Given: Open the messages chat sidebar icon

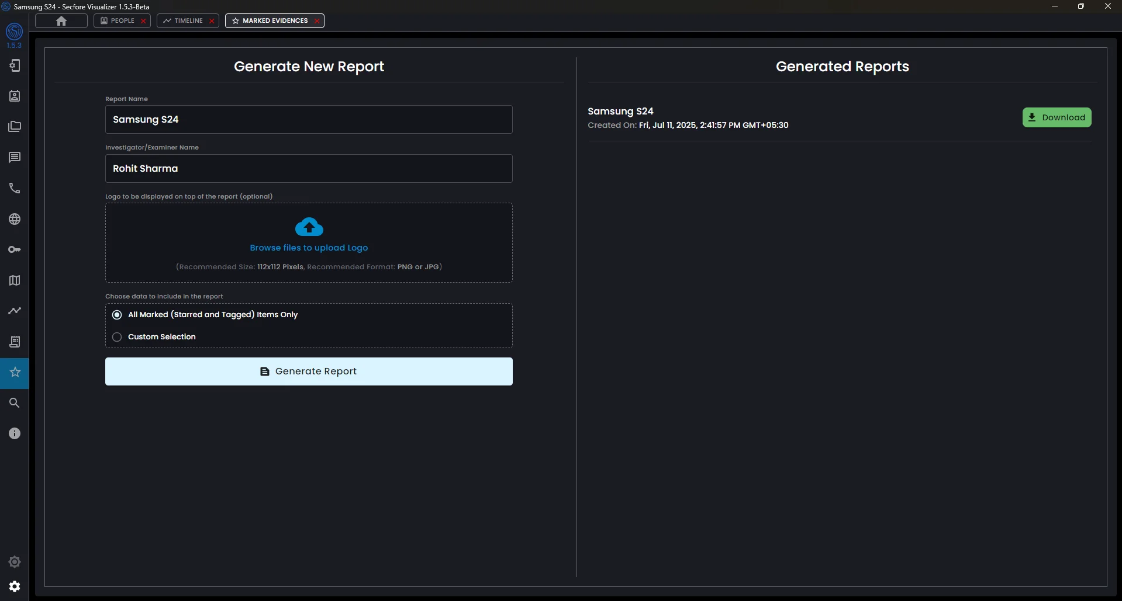Looking at the screenshot, I should (x=14, y=158).
